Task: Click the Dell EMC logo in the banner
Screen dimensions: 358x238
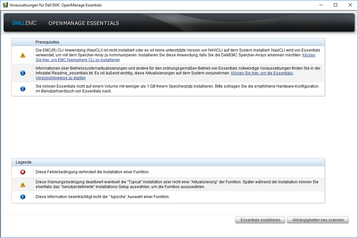Action: click(24, 23)
